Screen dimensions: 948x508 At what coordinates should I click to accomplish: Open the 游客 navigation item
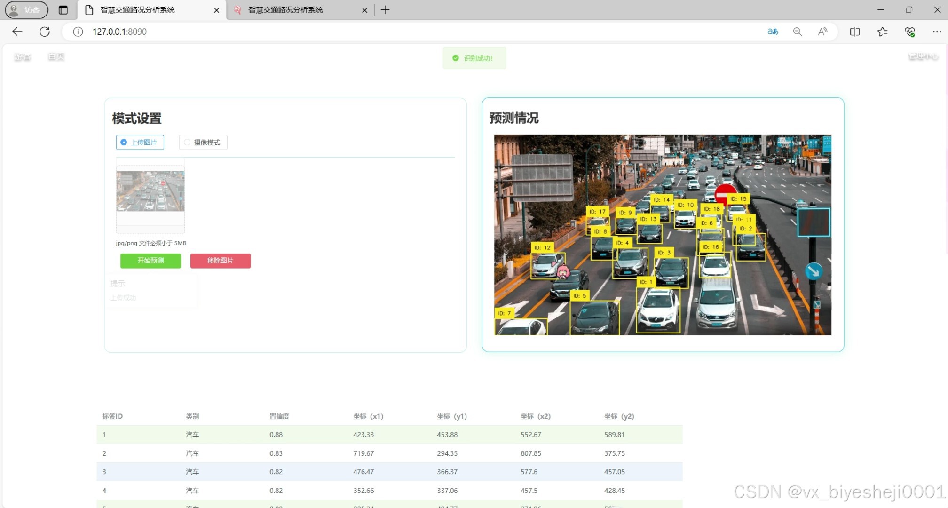[22, 57]
